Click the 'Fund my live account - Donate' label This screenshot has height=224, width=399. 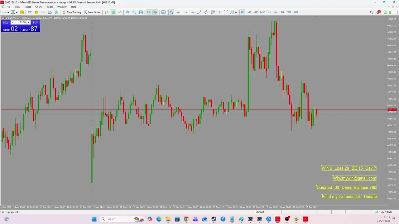[x=349, y=197]
